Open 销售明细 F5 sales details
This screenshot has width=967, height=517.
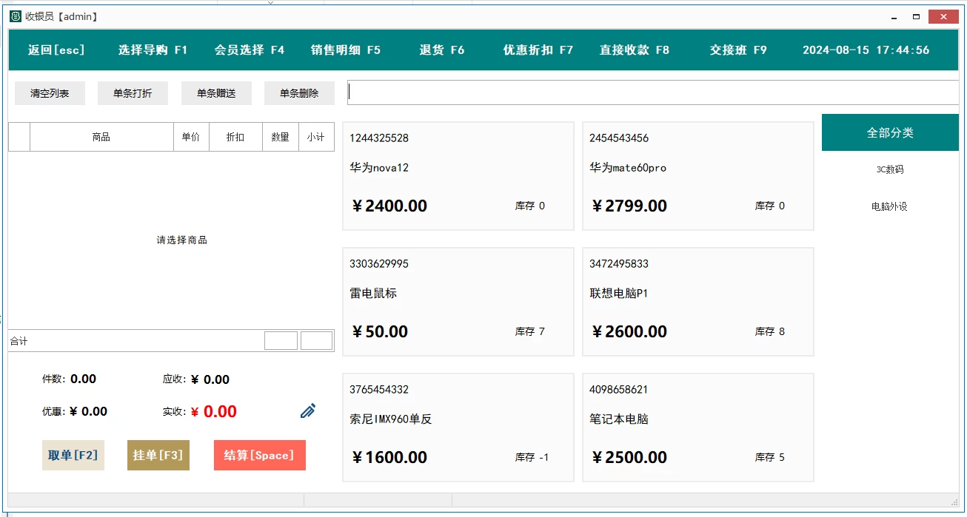(345, 50)
